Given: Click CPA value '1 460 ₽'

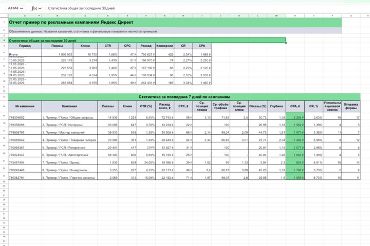Looking at the screenshot, I should (202, 81).
